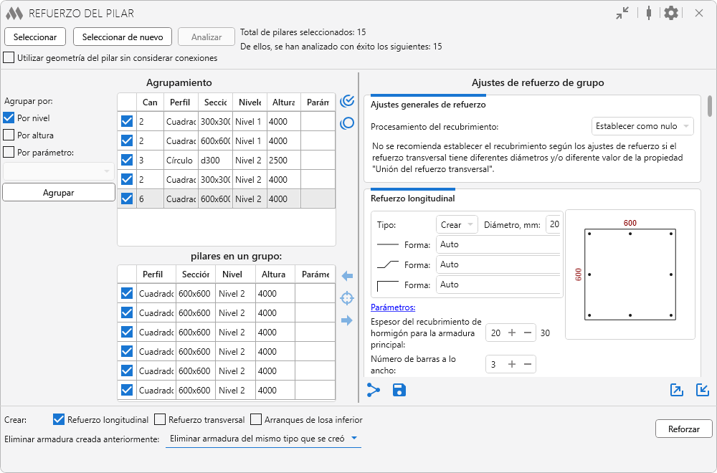Image resolution: width=717 pixels, height=473 pixels.
Task: Click the 'Perfil' column header in Agrupamiento
Action: coord(180,102)
